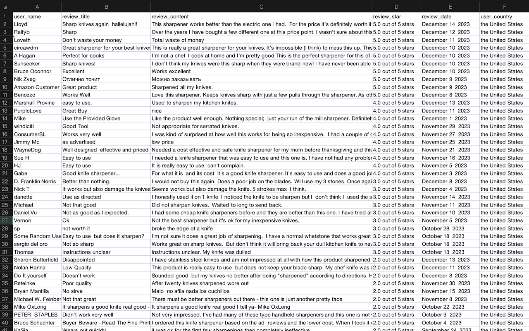
Task: Select Vernon's review star rating cell
Action: [396, 221]
